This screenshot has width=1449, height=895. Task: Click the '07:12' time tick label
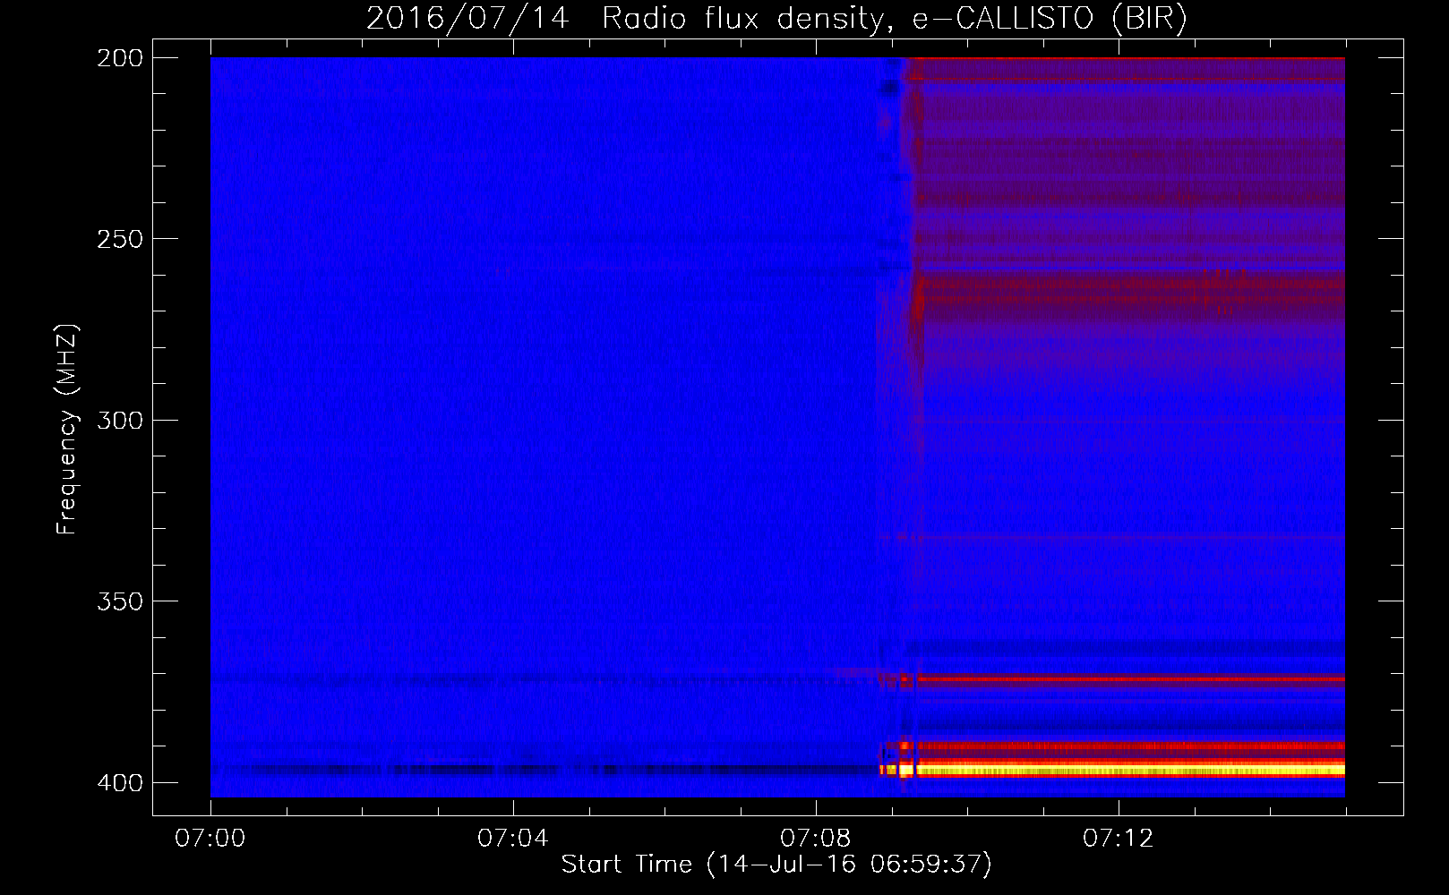[x=1119, y=839]
